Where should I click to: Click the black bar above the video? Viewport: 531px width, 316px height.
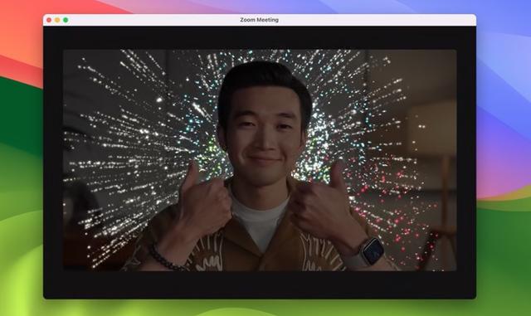[x=260, y=37]
